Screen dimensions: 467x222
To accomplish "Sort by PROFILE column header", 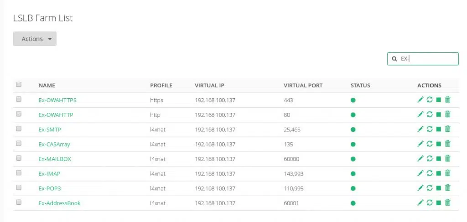I will pyautogui.click(x=161, y=86).
